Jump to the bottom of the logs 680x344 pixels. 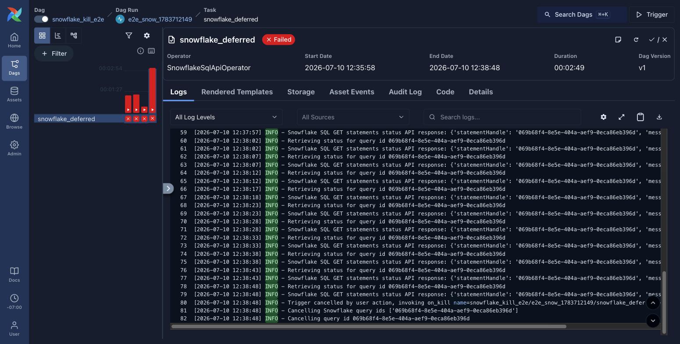(x=653, y=321)
